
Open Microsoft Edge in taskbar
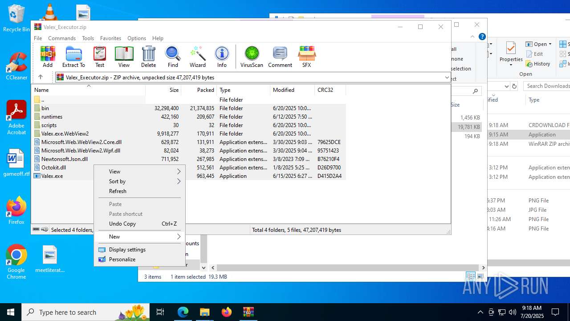point(183,312)
